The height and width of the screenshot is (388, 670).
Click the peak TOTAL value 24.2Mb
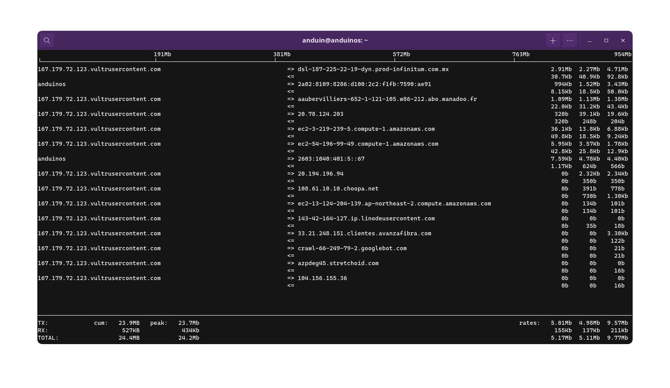188,338
